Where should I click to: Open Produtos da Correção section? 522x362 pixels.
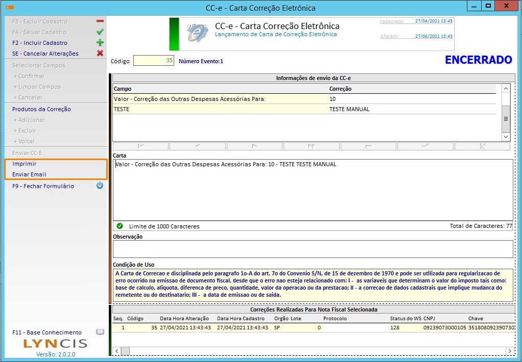point(41,109)
